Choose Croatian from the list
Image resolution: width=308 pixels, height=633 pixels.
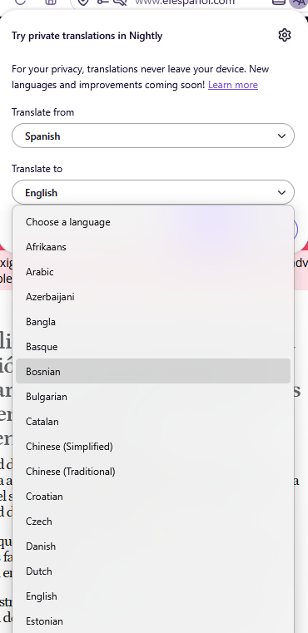pyautogui.click(x=153, y=497)
